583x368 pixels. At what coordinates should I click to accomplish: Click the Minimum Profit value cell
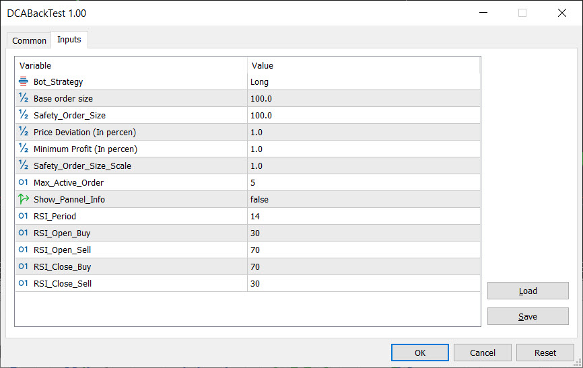(x=364, y=149)
